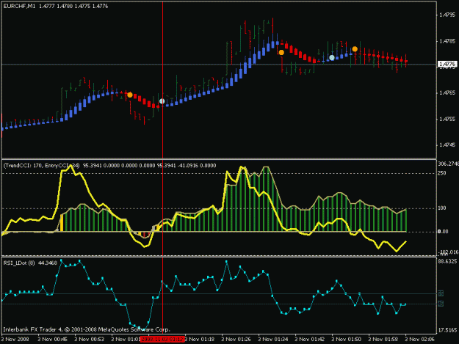
Task: Click the '3 Nov 01:18' time axis label
Action: (200, 340)
